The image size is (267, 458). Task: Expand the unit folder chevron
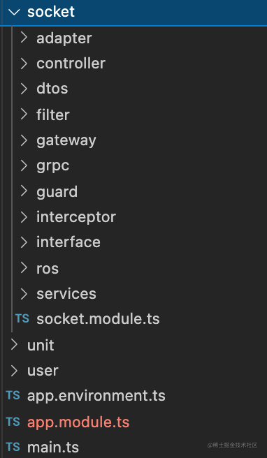[14, 345]
